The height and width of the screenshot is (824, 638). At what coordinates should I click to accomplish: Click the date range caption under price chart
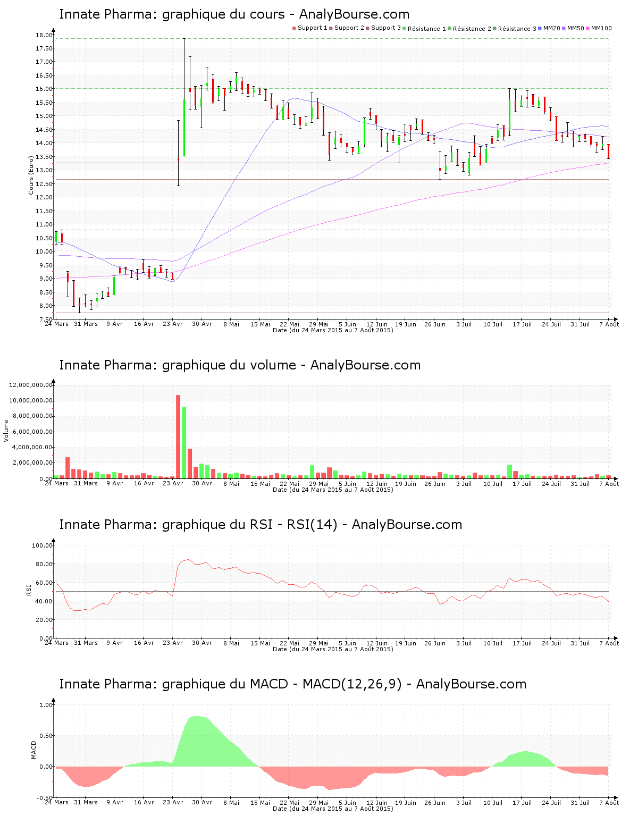333,330
